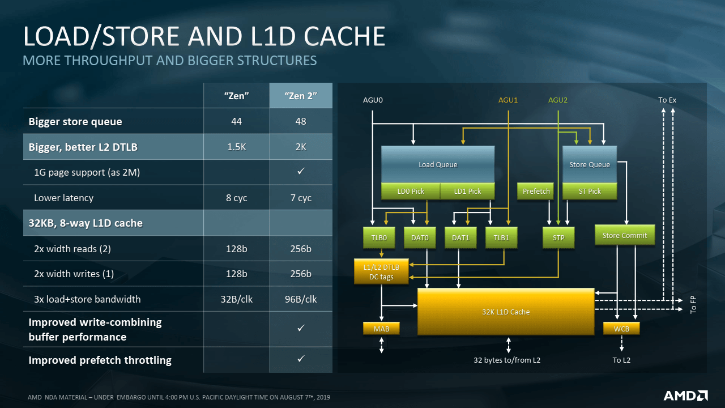Click the 128b value in the writes row

236,274
